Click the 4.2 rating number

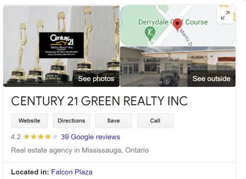coord(16,137)
